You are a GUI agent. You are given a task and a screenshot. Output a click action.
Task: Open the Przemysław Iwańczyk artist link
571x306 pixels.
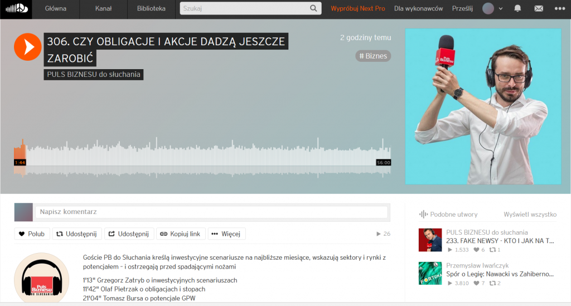click(477, 265)
